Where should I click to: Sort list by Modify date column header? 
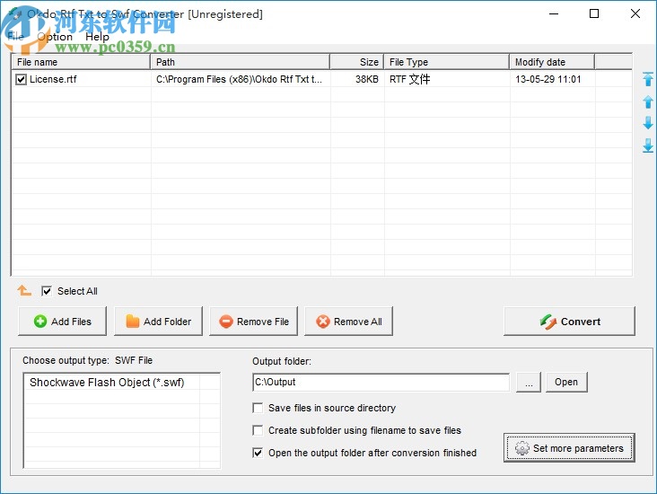pos(552,62)
